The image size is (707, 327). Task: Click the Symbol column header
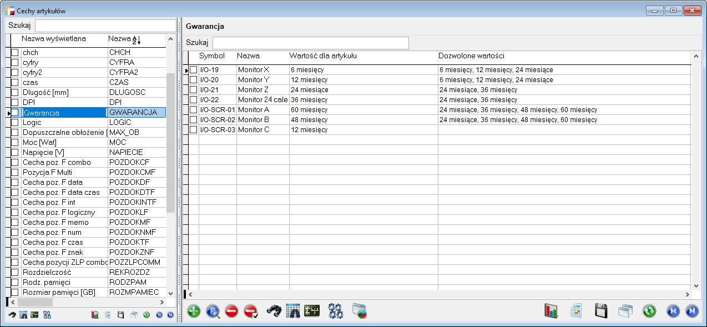[212, 56]
